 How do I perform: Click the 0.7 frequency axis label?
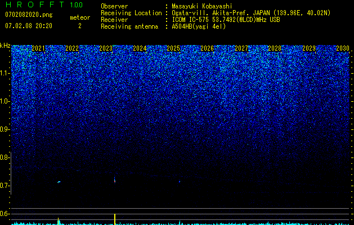coord(5,186)
